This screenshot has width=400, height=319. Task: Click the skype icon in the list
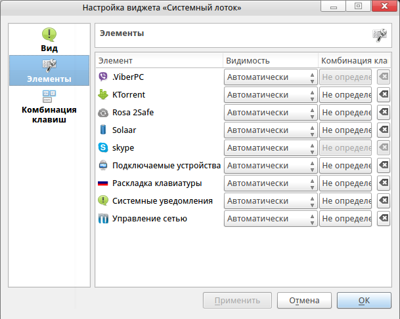coord(102,148)
